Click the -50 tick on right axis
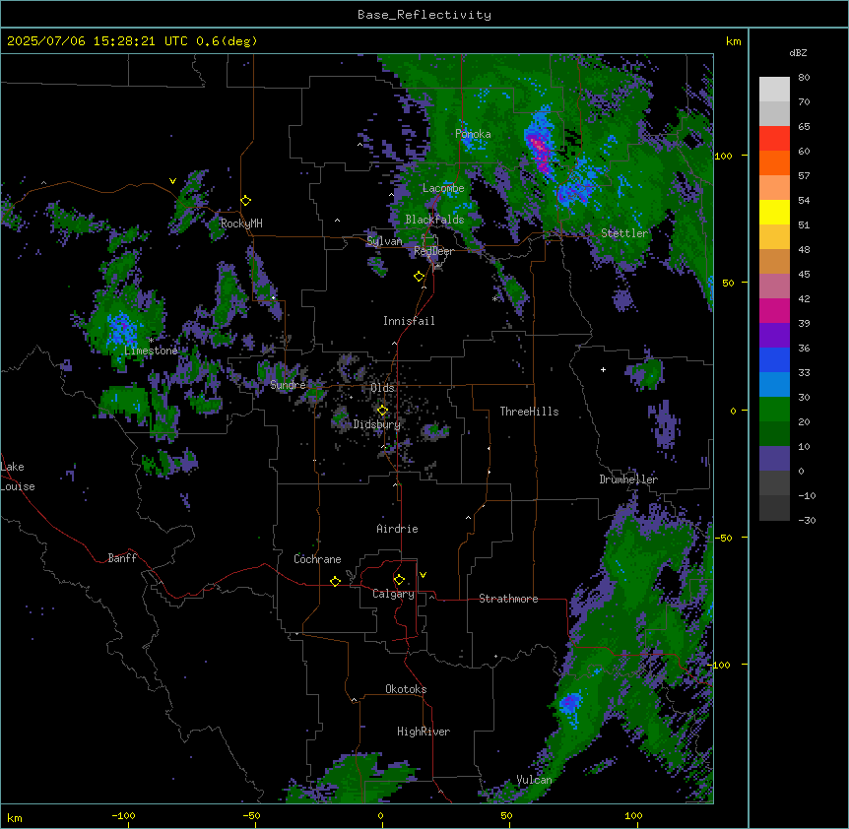 pyautogui.click(x=724, y=538)
